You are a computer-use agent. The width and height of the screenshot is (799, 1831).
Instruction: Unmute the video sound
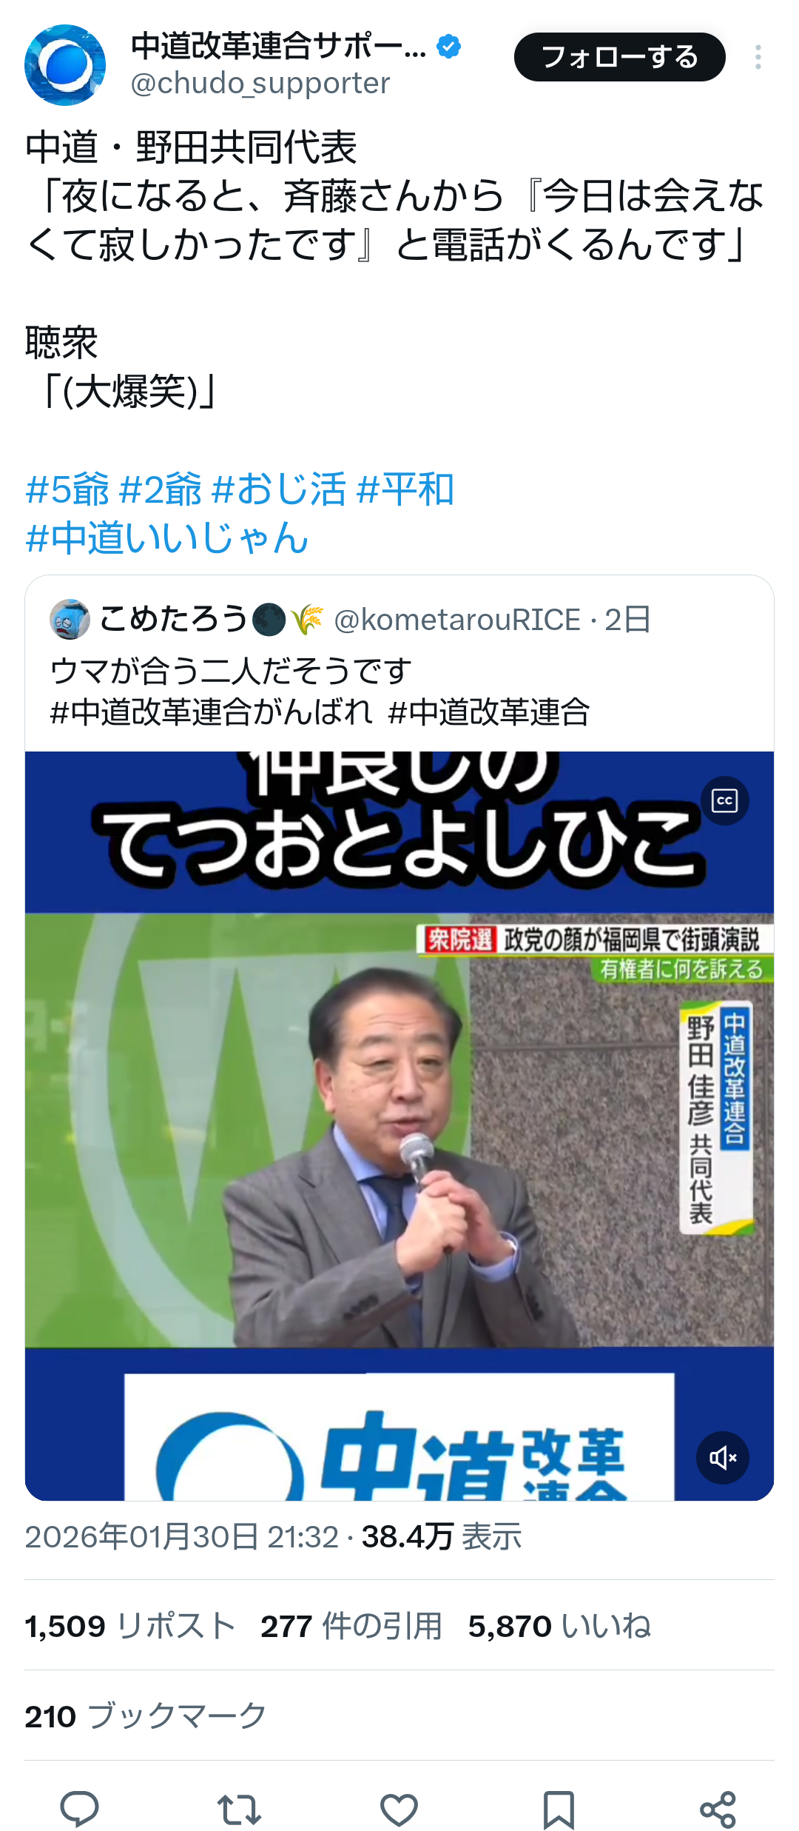pyautogui.click(x=723, y=1458)
